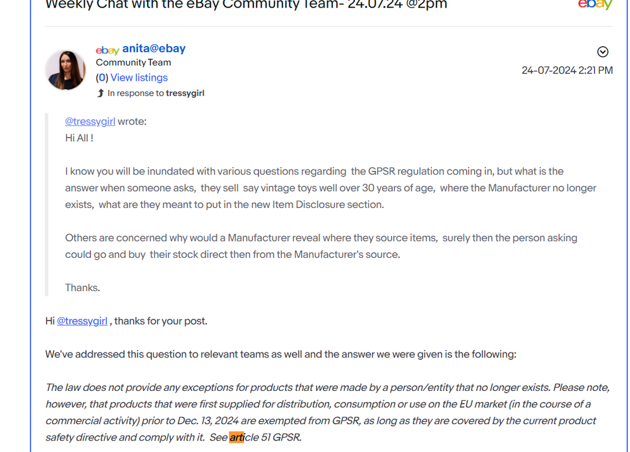Click @tressygirl mention before "thanks for your post"
Screen dimensions: 630x452
(82, 321)
